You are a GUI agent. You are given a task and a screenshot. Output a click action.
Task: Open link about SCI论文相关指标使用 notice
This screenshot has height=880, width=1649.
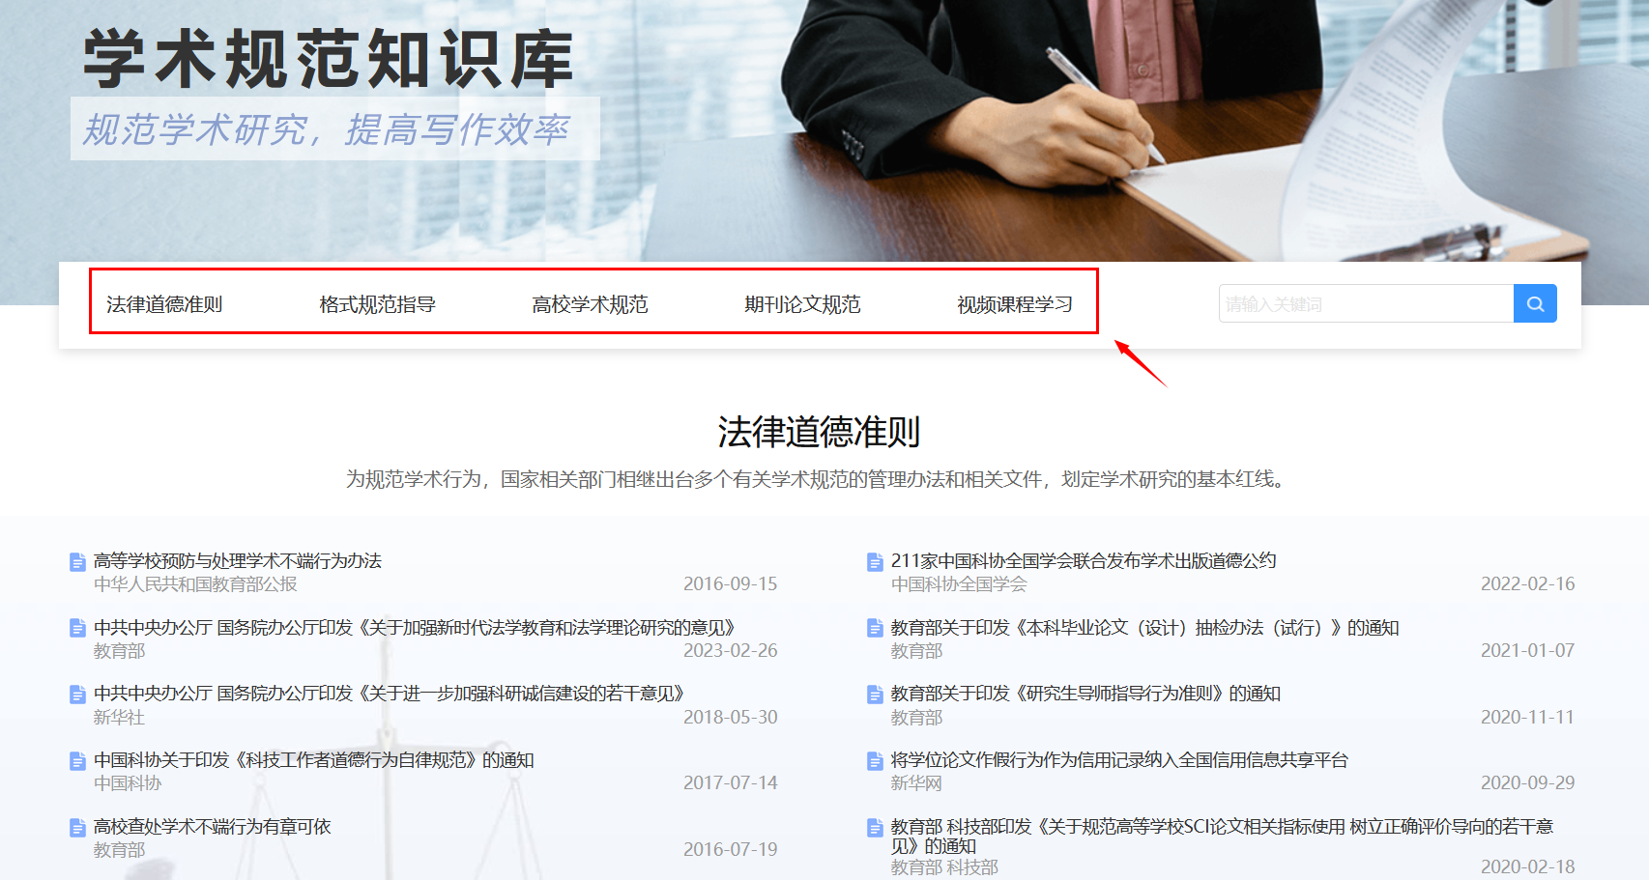pos(1222,827)
